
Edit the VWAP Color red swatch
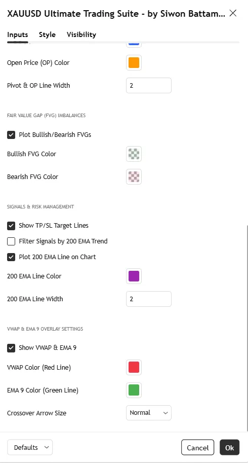pyautogui.click(x=134, y=367)
